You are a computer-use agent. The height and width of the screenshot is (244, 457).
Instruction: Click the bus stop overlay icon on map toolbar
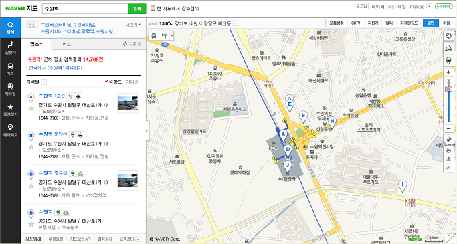click(154, 36)
